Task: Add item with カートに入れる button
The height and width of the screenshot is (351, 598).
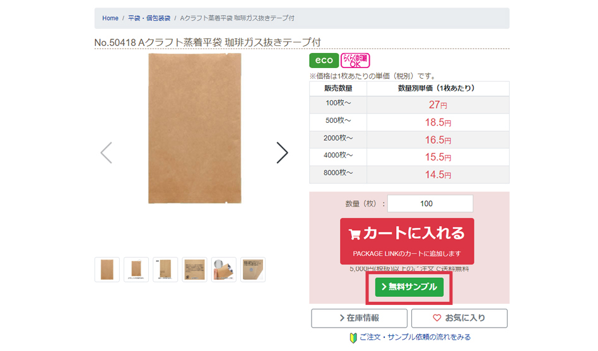Action: (407, 241)
